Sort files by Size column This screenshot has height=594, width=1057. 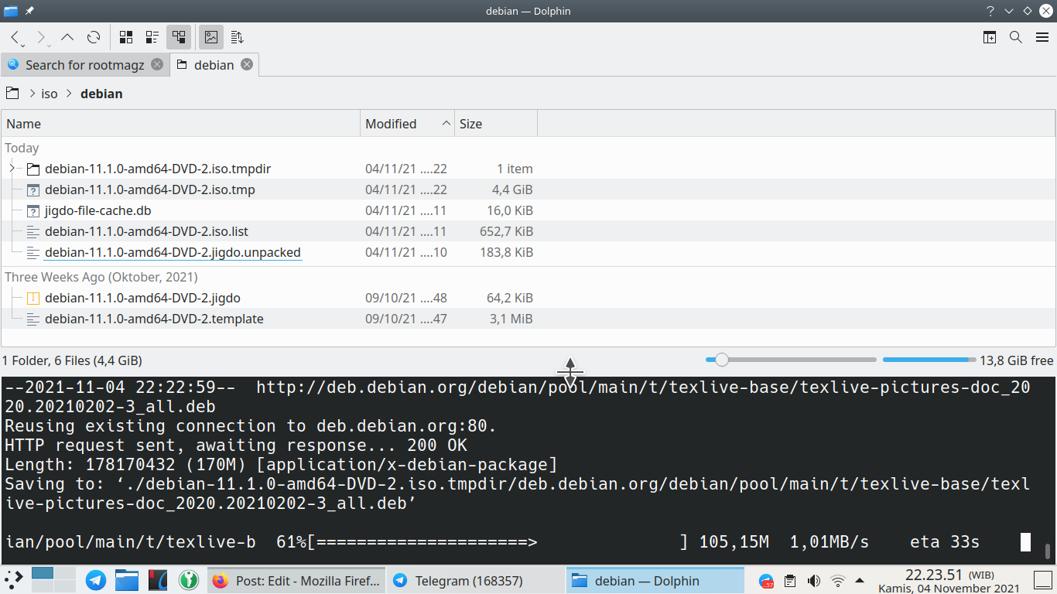[496, 124]
